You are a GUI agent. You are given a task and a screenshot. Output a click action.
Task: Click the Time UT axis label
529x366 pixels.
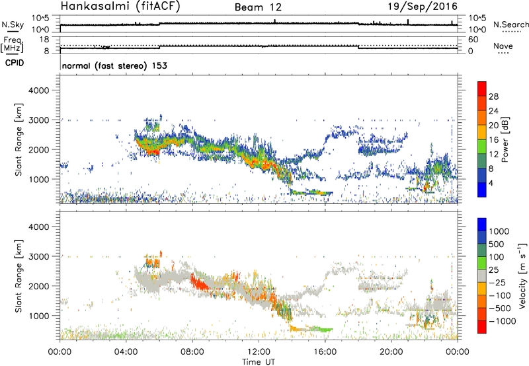259,361
